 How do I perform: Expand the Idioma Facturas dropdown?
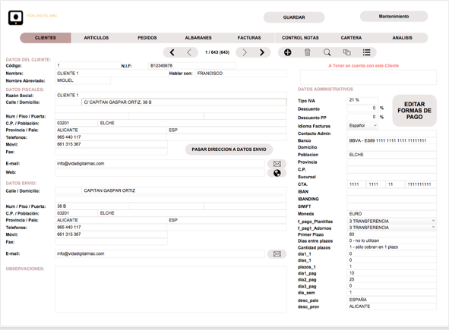tap(363, 125)
